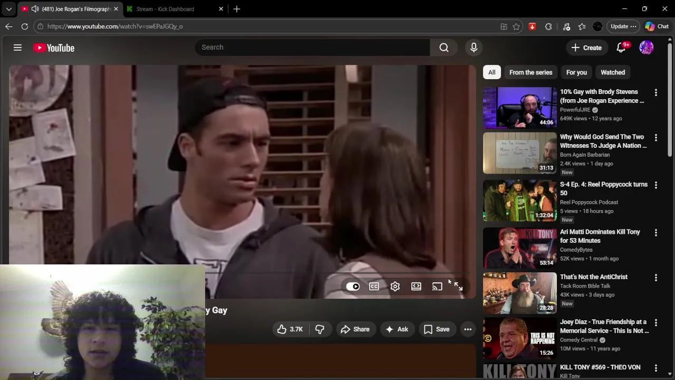This screenshot has width=675, height=380.
Task: Open a new browser tab
Action: 237,9
